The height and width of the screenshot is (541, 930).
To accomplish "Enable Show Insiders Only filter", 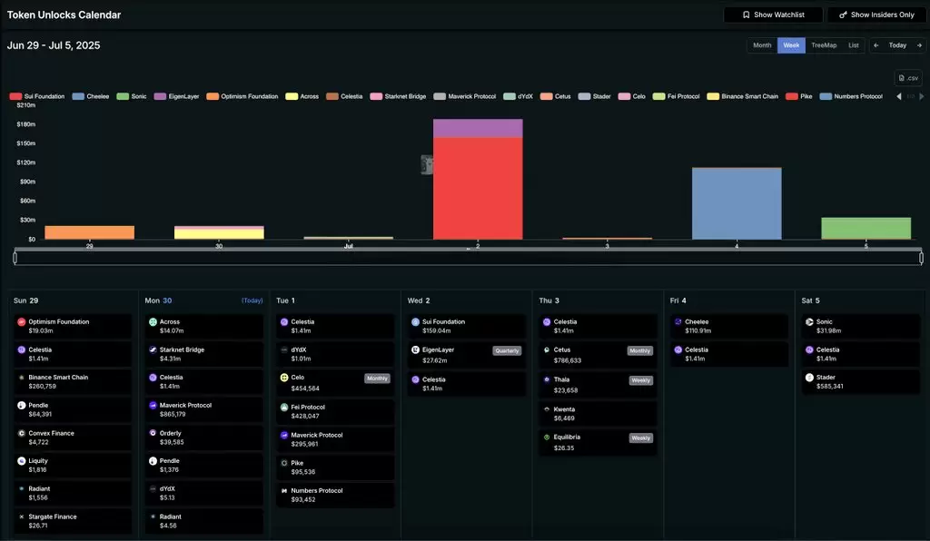I will pyautogui.click(x=876, y=15).
